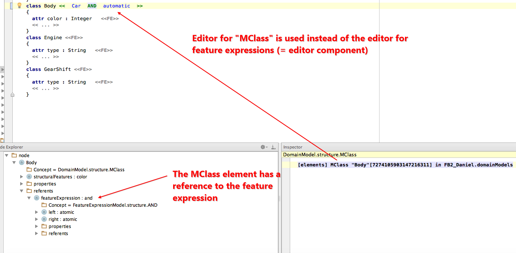This screenshot has width=516, height=253.
Task: Click the automatic reference in class Body
Action: click(117, 6)
